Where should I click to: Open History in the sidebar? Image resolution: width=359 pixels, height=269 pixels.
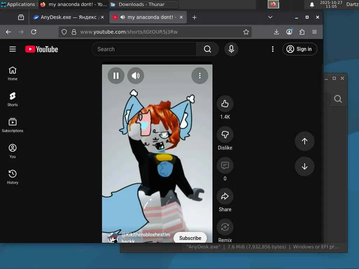(x=13, y=177)
